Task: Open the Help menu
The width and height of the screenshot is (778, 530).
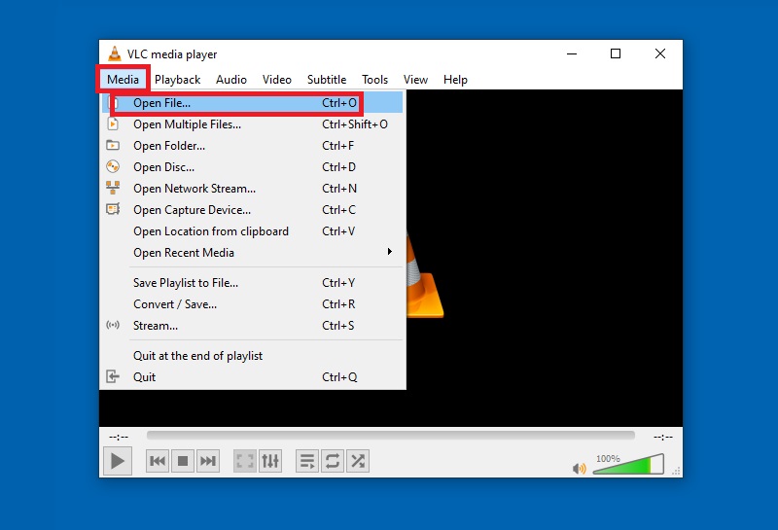Action: (x=455, y=80)
